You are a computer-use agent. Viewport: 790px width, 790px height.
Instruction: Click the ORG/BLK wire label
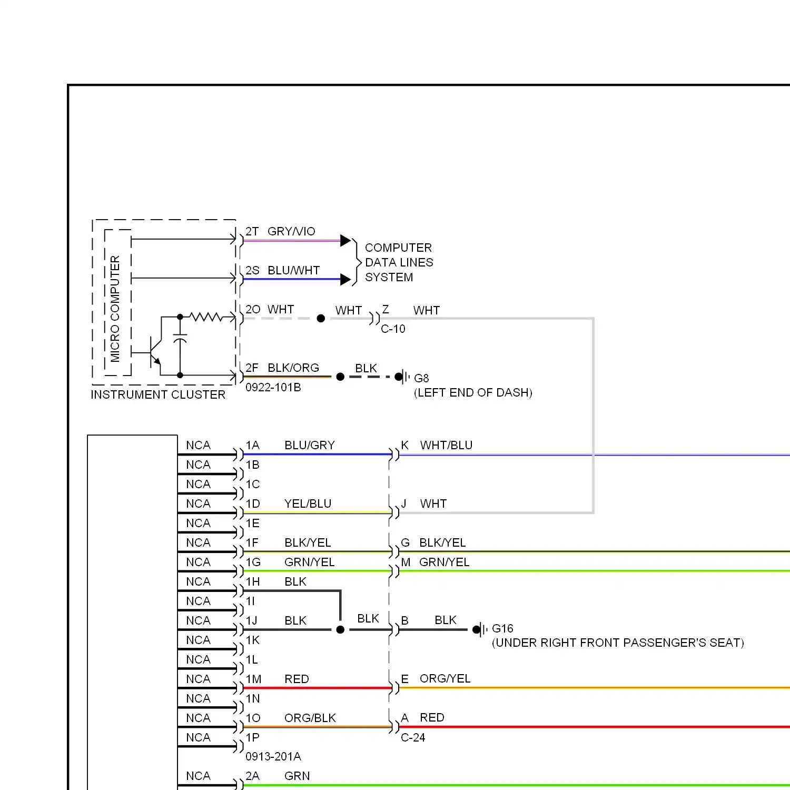pyautogui.click(x=310, y=718)
